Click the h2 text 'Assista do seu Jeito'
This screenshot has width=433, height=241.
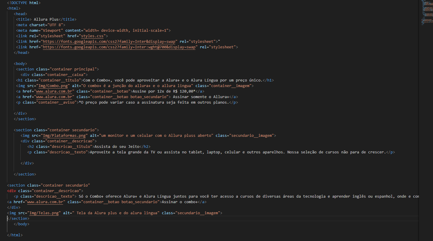tap(117, 147)
